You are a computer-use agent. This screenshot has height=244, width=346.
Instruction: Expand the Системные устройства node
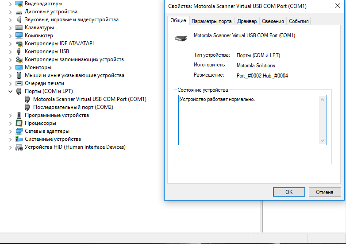click(x=10, y=139)
